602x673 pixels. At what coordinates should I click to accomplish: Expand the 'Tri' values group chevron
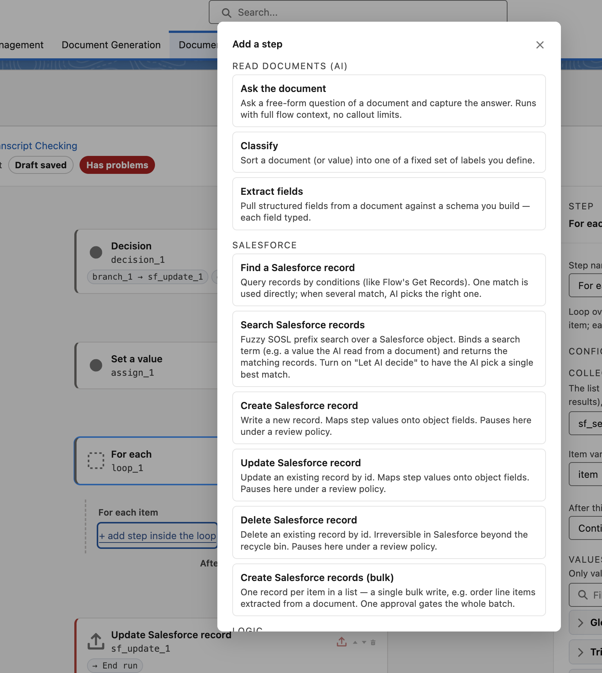[581, 652]
